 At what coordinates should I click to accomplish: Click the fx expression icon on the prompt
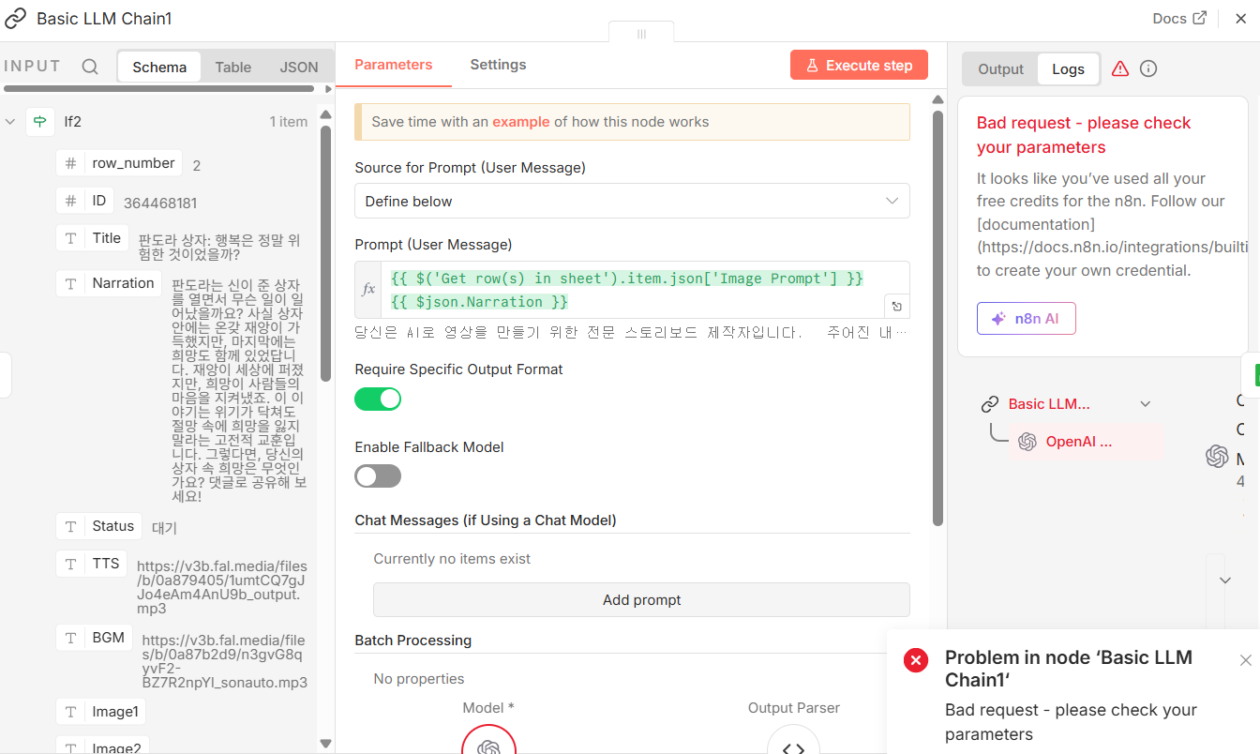point(369,290)
